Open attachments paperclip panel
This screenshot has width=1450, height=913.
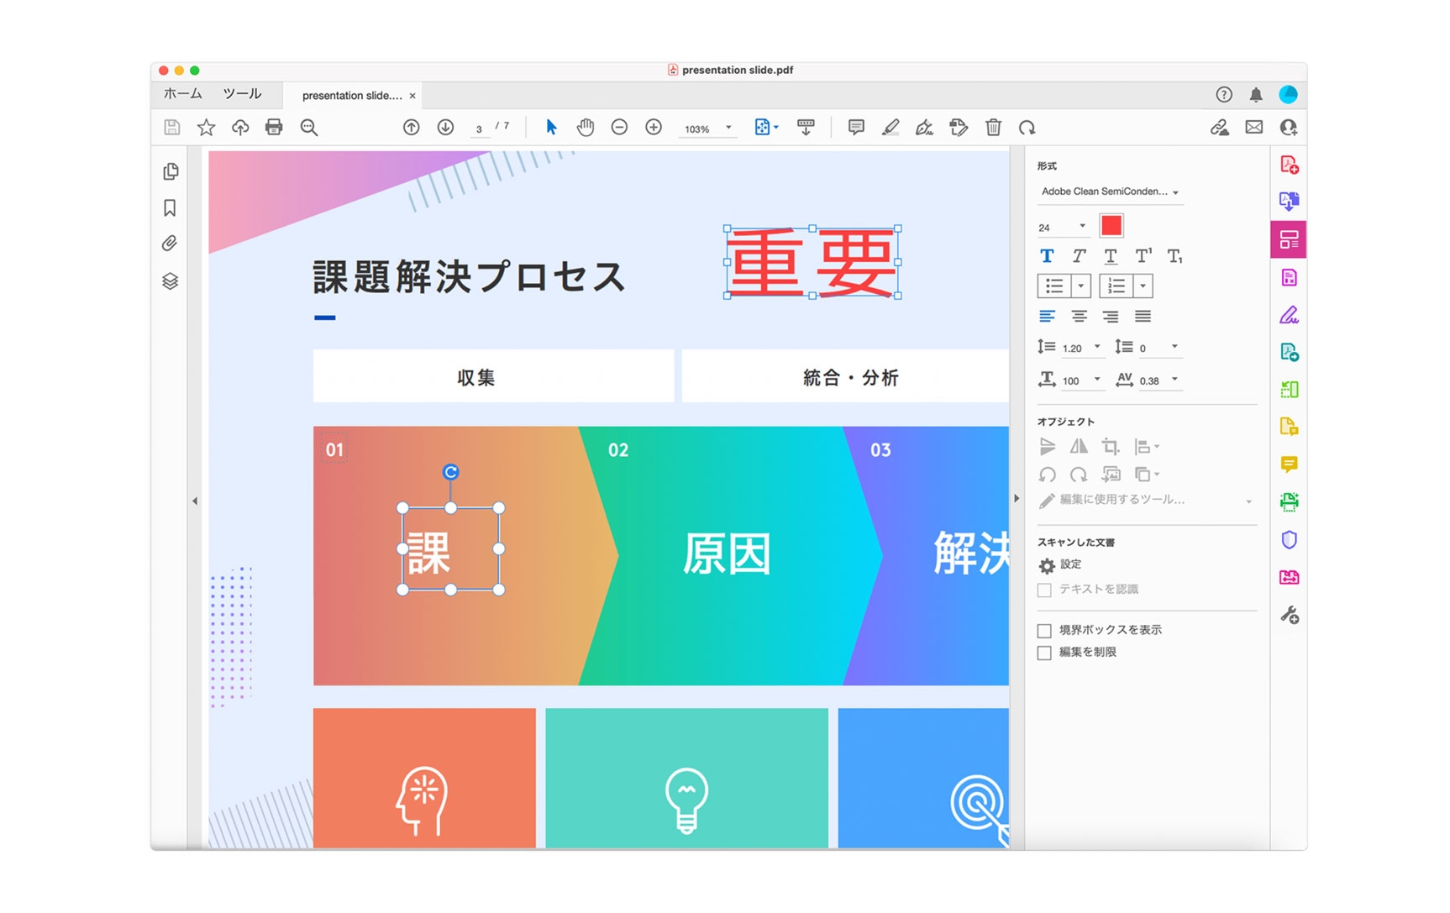pyautogui.click(x=170, y=244)
